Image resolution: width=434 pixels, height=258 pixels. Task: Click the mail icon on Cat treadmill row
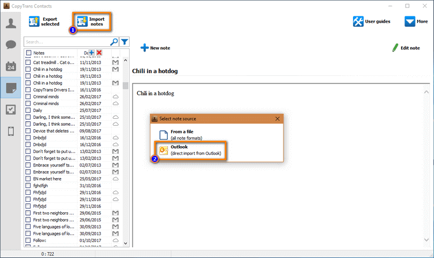pos(115,63)
